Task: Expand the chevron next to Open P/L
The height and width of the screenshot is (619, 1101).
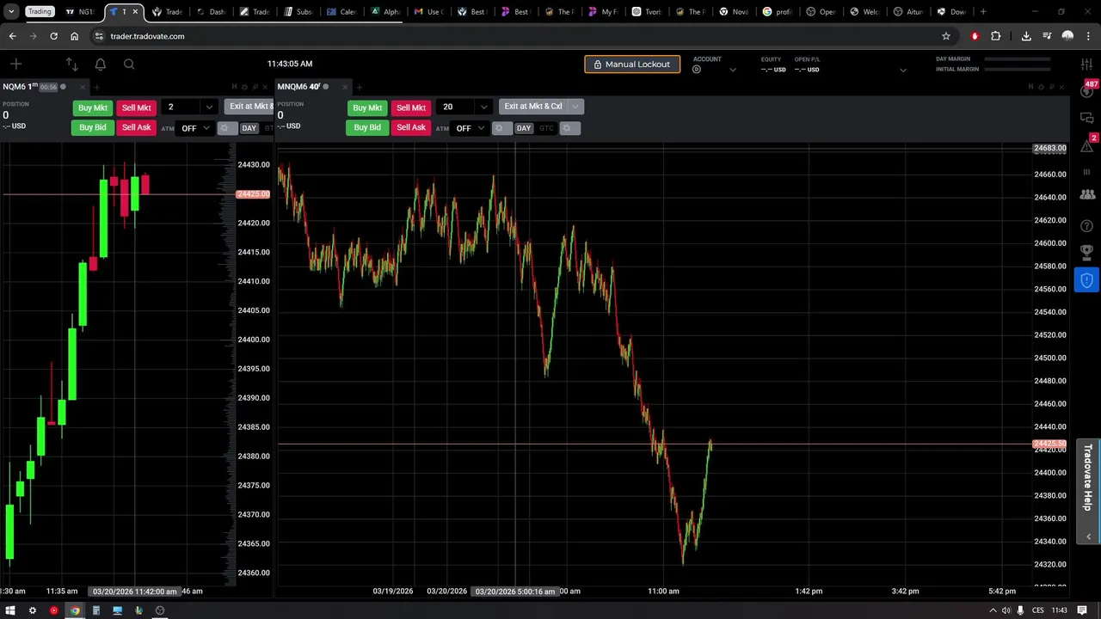Action: 902,70
